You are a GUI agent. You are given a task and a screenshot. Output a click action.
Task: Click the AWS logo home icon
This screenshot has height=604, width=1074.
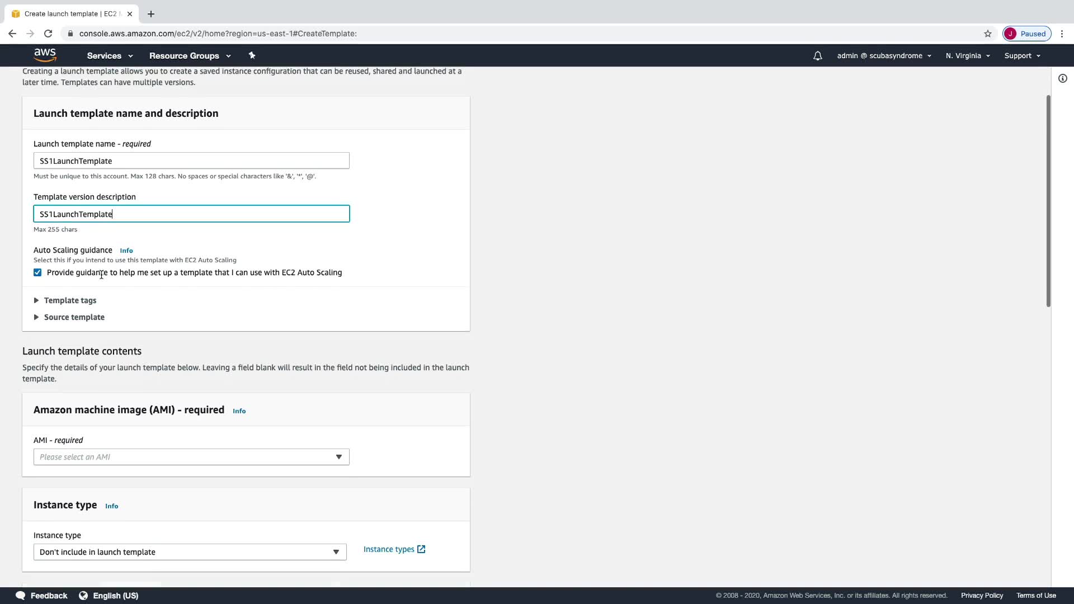(45, 55)
